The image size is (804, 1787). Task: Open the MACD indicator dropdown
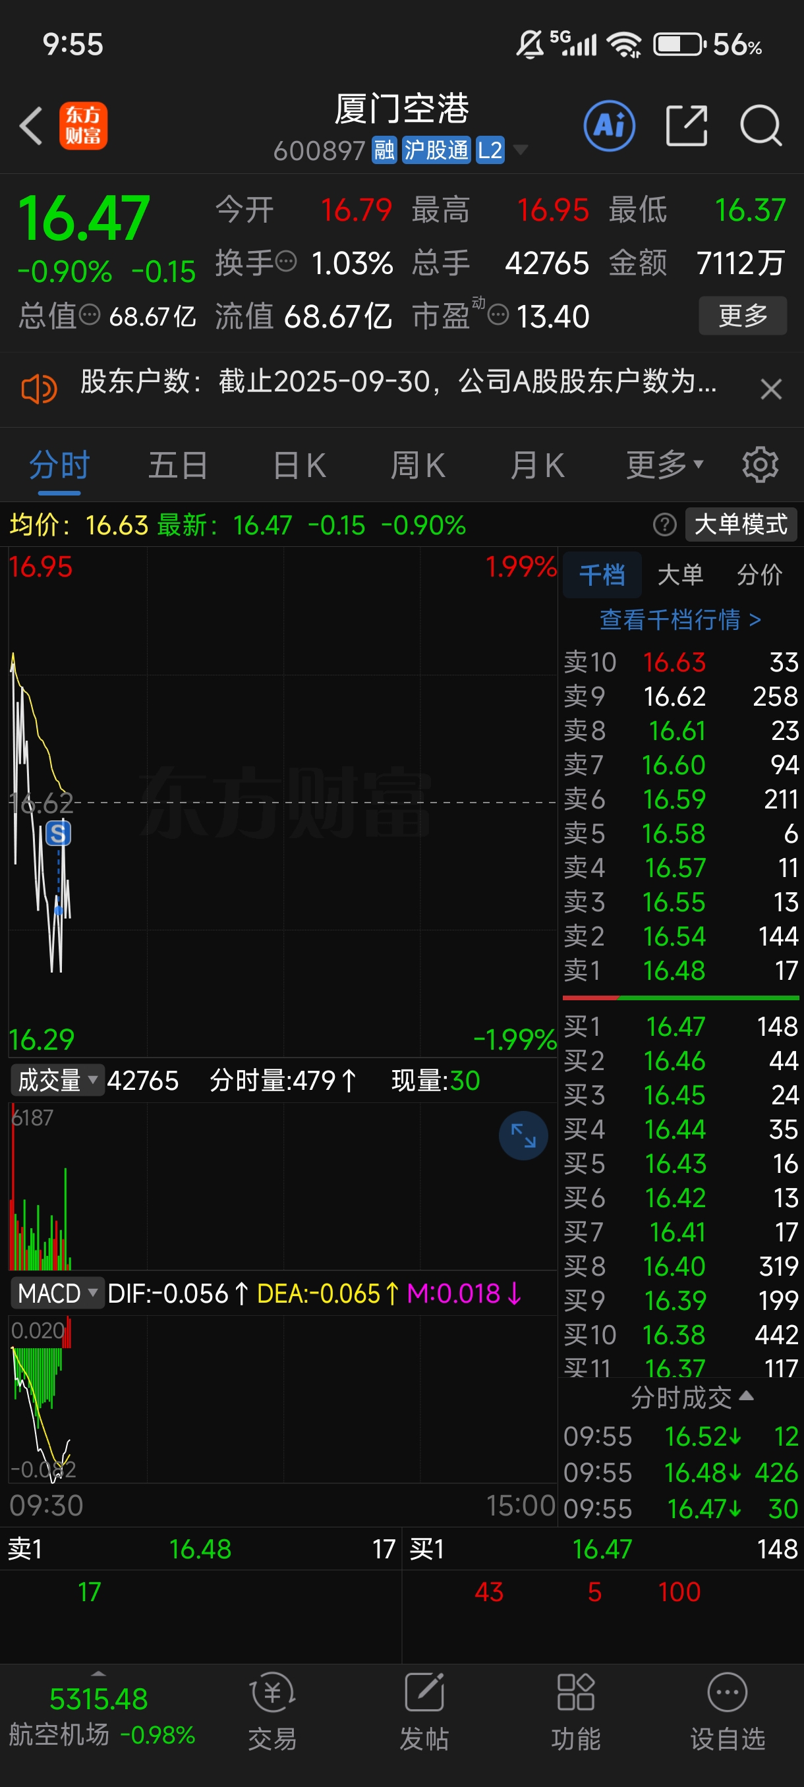pos(57,1293)
